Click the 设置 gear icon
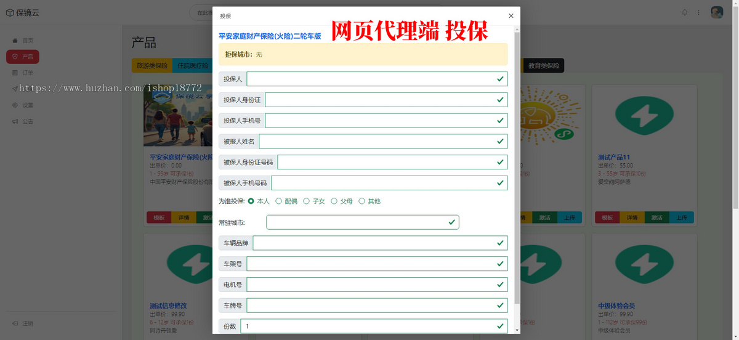 (15, 105)
